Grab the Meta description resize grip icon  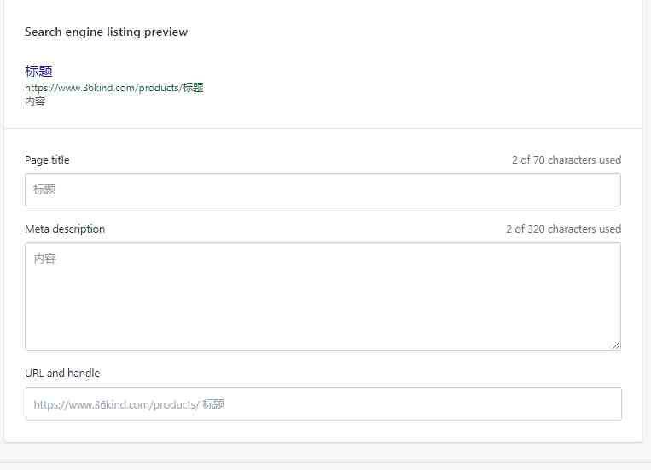tap(616, 345)
